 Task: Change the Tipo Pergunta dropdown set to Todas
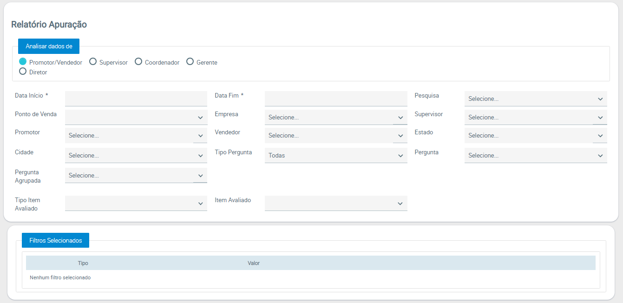335,155
